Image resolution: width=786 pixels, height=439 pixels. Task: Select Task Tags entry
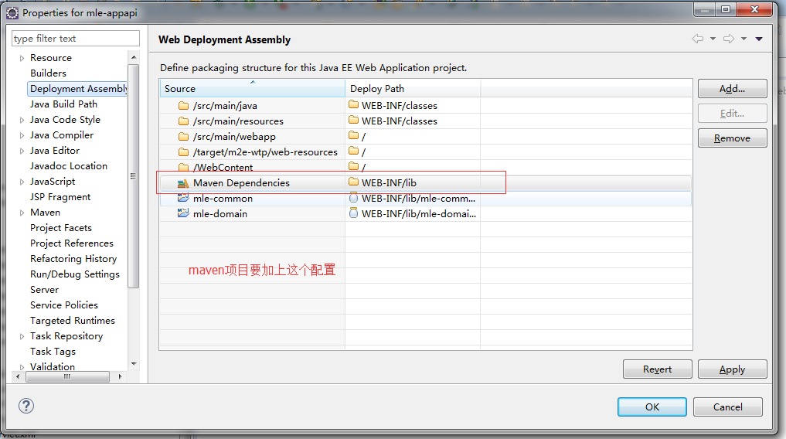tap(53, 352)
